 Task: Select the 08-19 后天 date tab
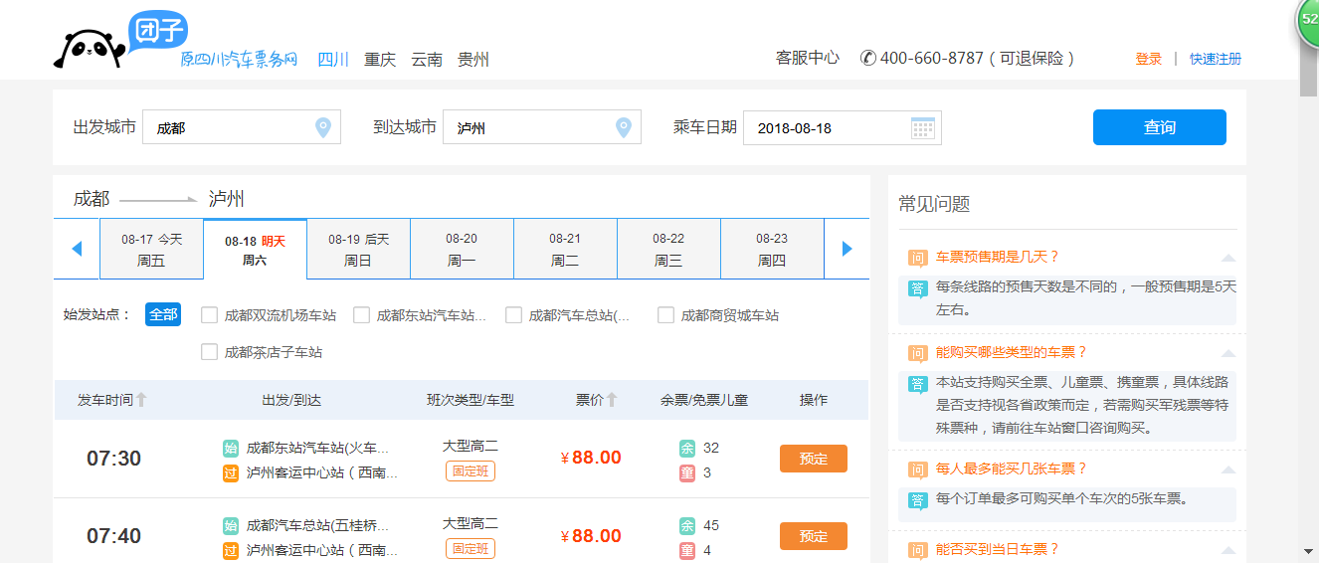358,250
